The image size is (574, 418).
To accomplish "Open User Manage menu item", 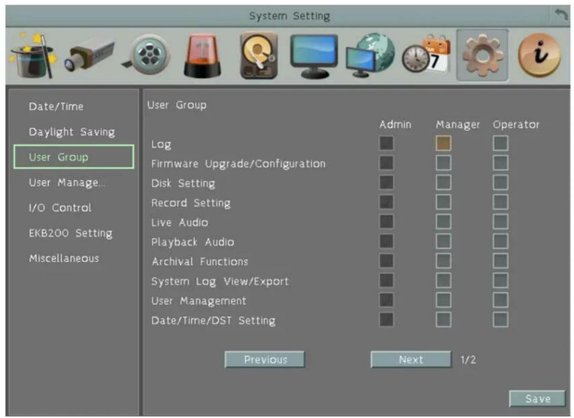I will pos(67,182).
